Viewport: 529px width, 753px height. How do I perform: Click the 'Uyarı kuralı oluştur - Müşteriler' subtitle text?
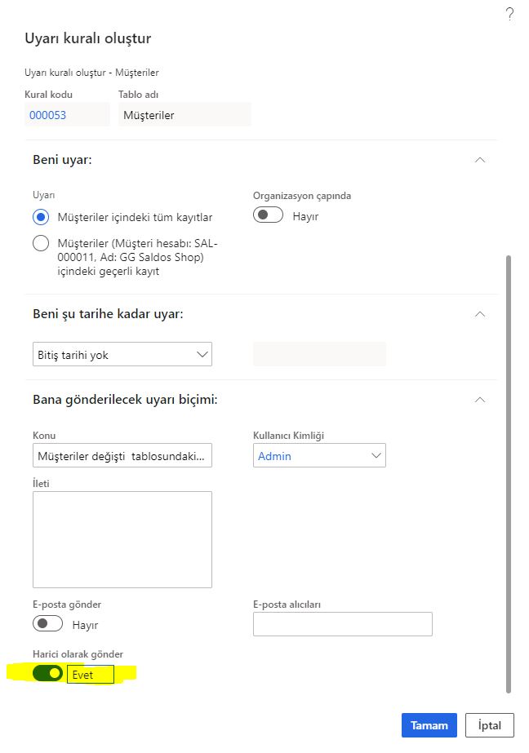pos(91,73)
